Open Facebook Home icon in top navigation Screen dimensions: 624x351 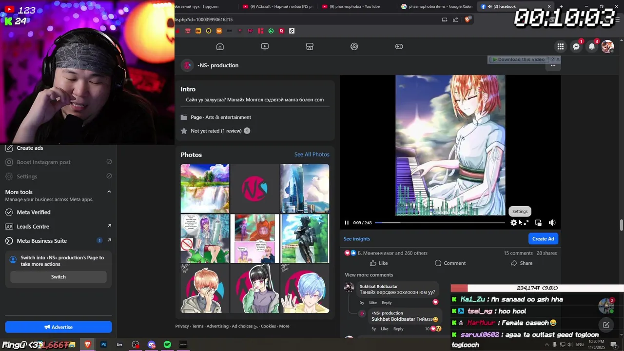click(x=220, y=46)
